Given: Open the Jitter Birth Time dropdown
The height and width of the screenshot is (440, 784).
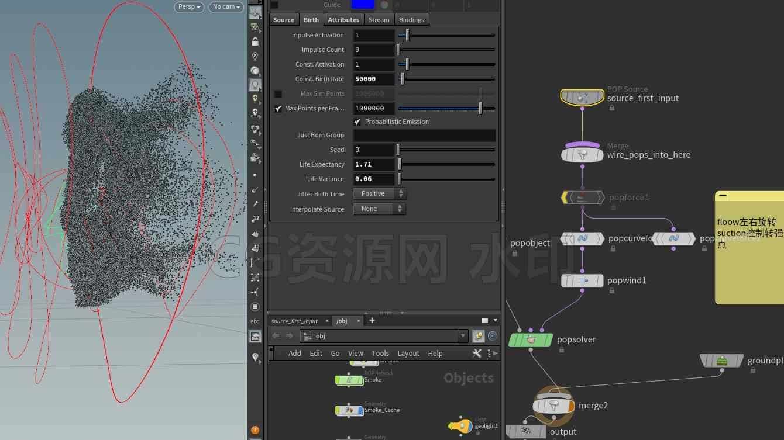Looking at the screenshot, I should [380, 193].
